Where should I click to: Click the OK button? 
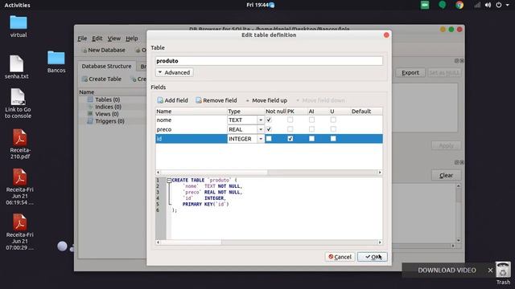pyautogui.click(x=372, y=257)
